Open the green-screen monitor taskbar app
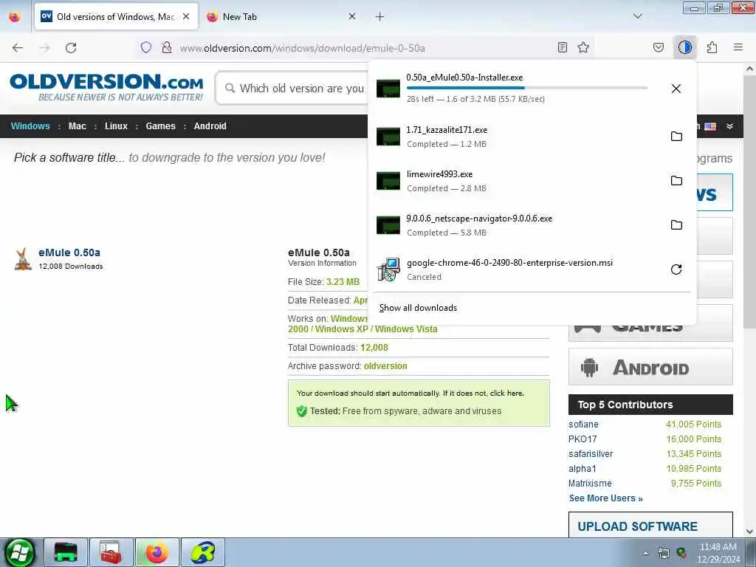This screenshot has height=567, width=756. [x=66, y=552]
